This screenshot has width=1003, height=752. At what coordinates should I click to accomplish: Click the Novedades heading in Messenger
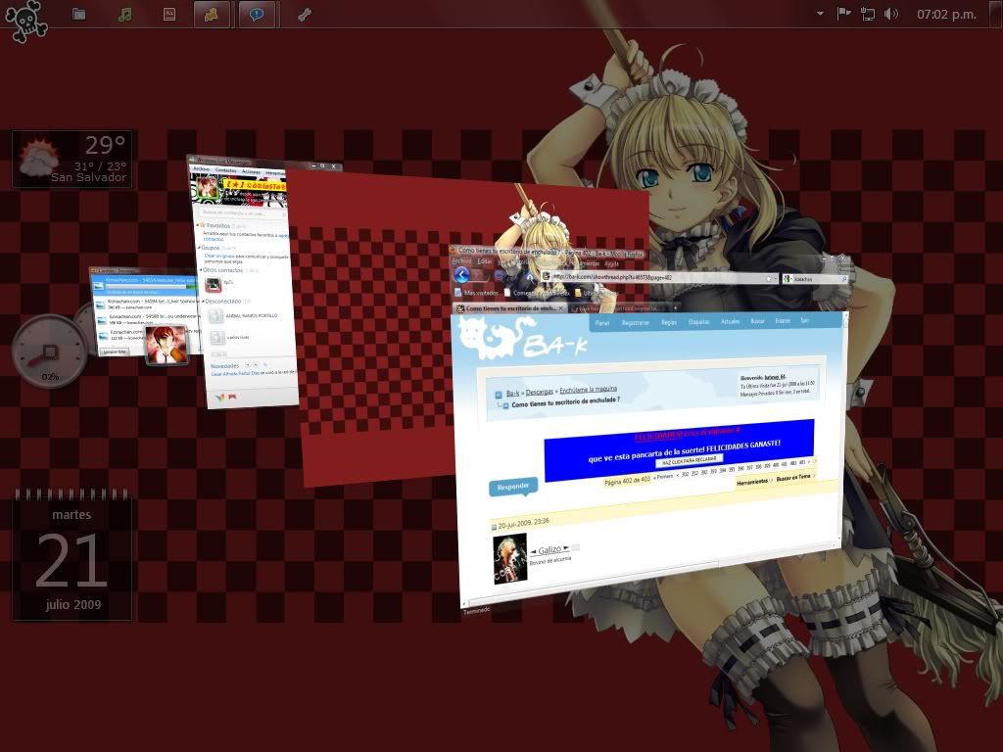click(224, 366)
